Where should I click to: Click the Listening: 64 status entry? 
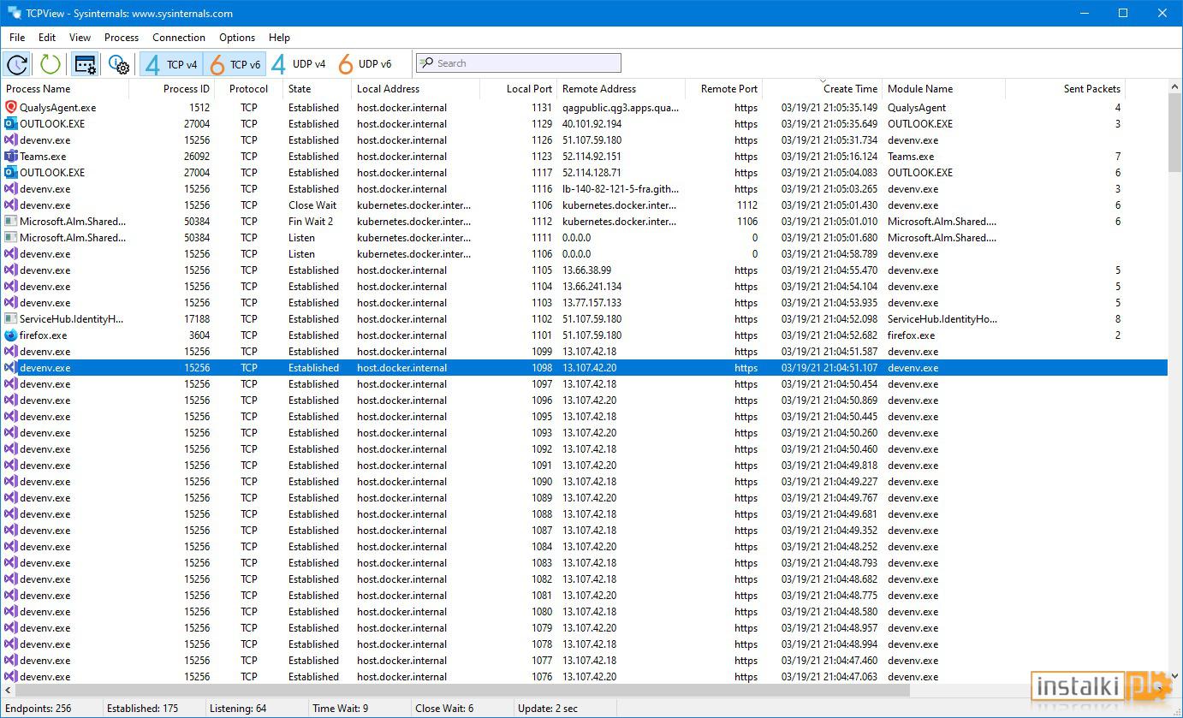click(x=238, y=709)
